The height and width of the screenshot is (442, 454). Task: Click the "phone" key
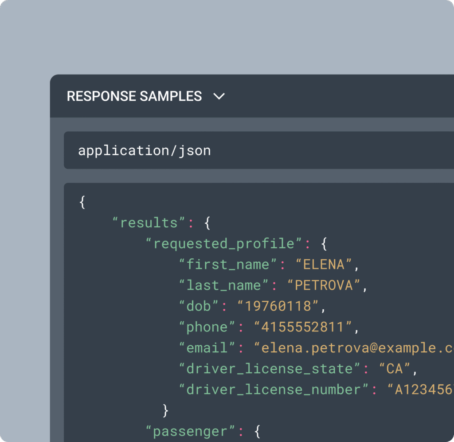(207, 327)
